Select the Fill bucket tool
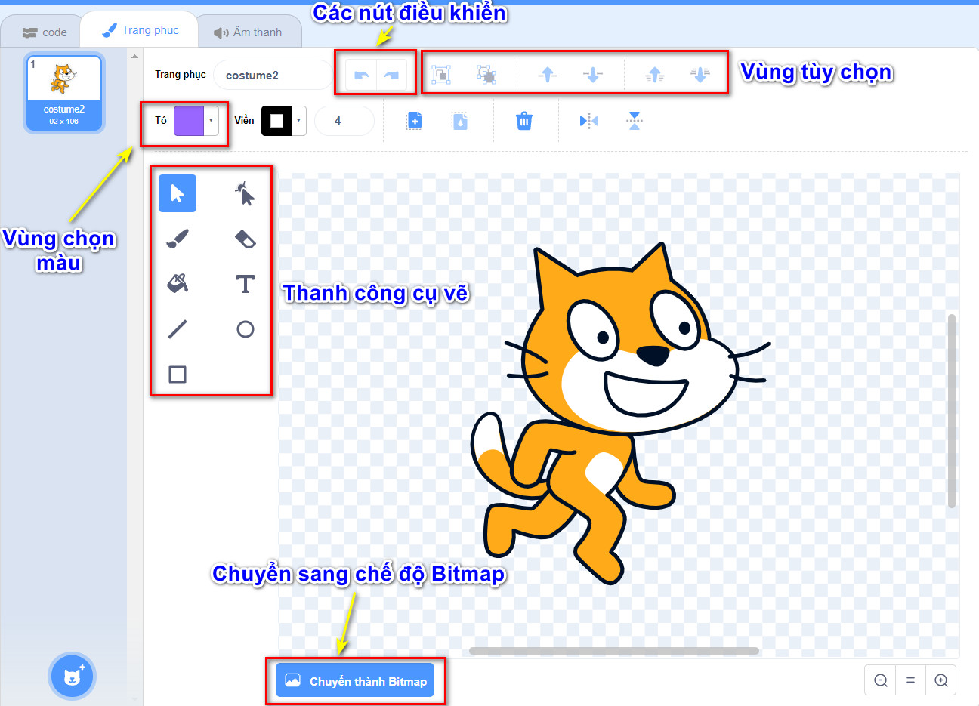Screen dimensions: 979x706 click(x=178, y=284)
